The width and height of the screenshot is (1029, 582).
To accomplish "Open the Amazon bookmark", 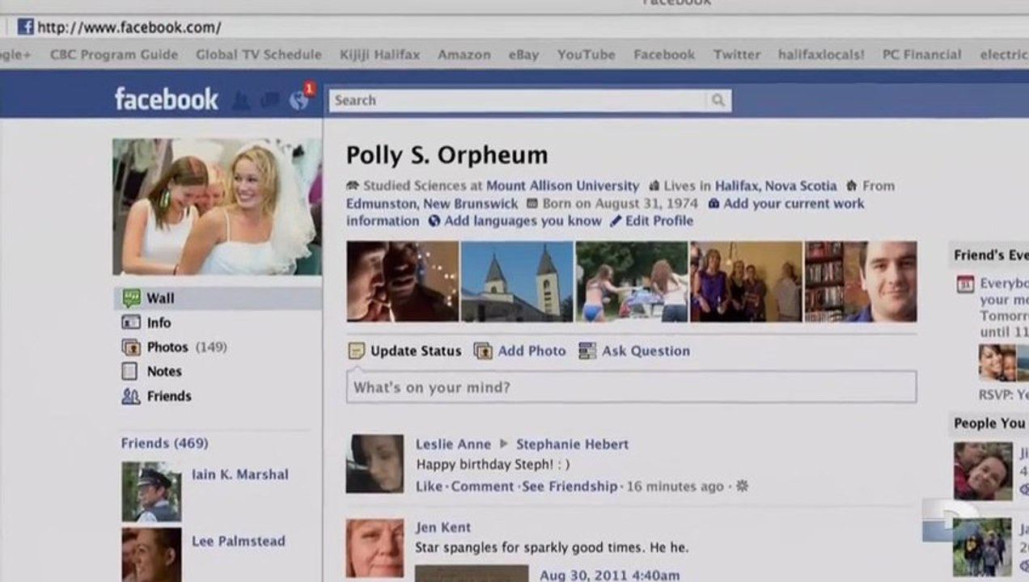I will point(464,55).
